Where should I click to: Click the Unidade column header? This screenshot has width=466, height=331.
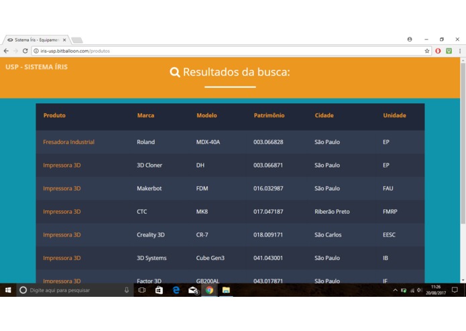394,115
